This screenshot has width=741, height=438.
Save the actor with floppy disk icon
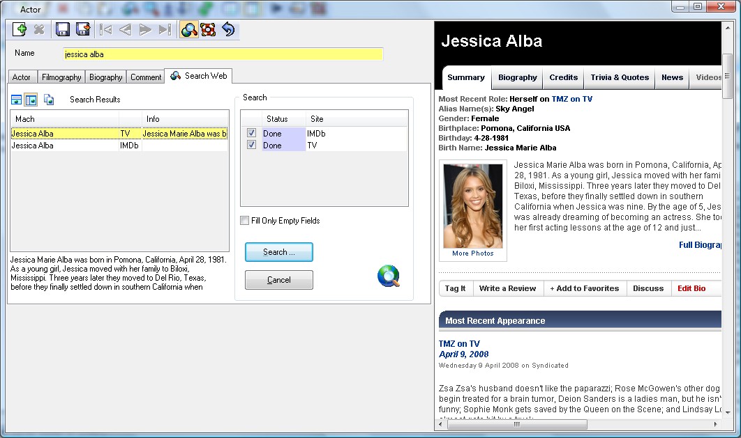coord(62,30)
